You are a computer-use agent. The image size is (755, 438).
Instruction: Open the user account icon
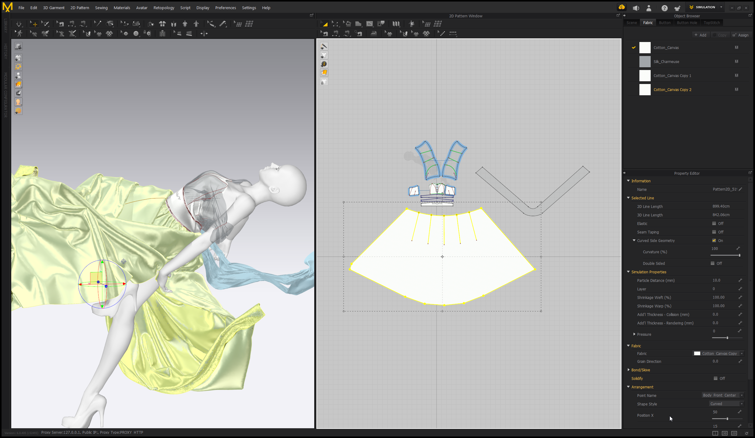point(649,8)
